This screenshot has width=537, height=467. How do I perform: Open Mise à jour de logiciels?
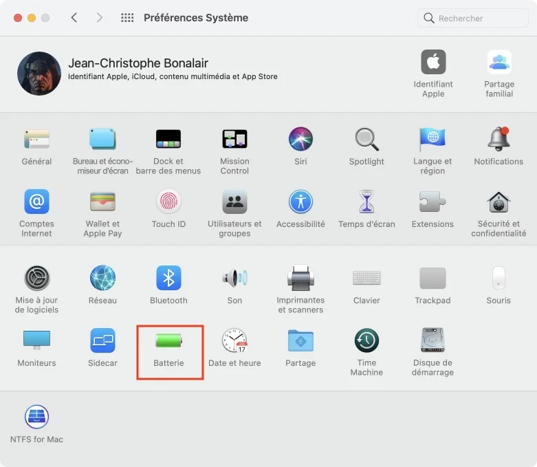pos(36,278)
